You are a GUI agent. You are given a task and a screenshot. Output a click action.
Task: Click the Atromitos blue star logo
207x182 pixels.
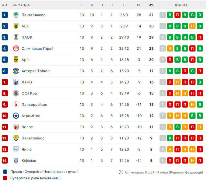pos(16,116)
